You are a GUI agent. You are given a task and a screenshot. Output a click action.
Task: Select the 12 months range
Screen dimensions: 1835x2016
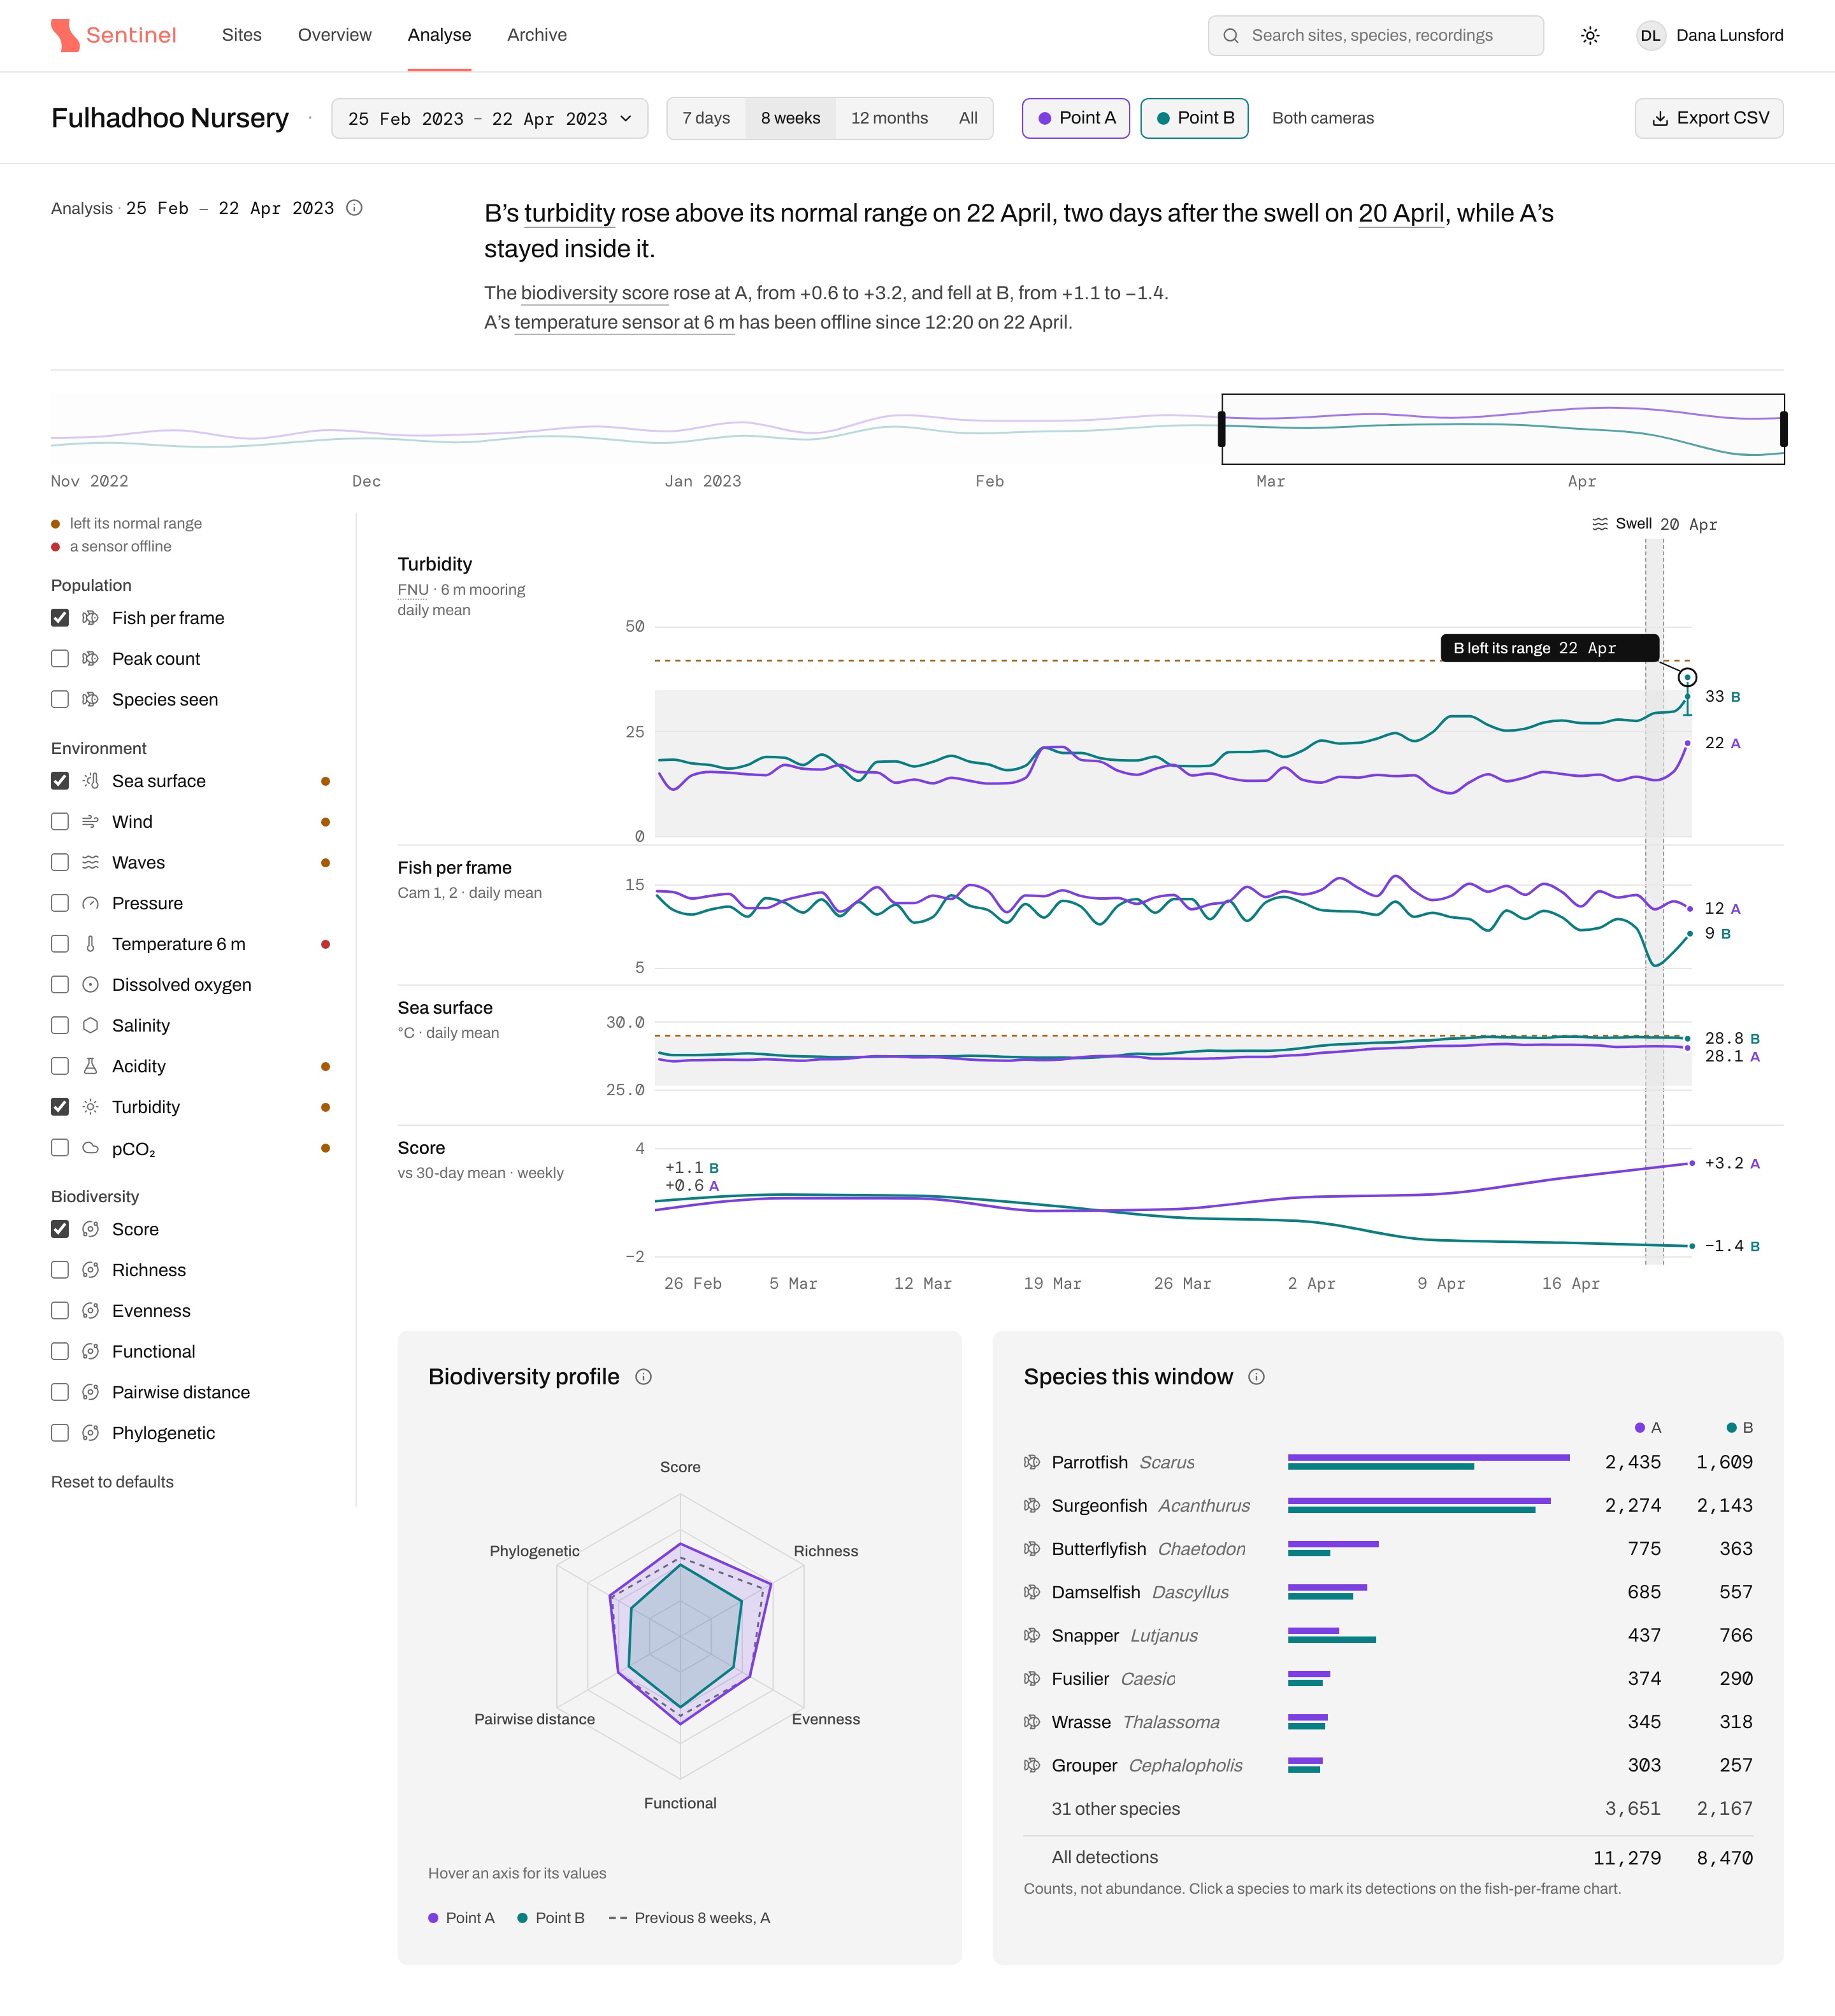coord(888,118)
